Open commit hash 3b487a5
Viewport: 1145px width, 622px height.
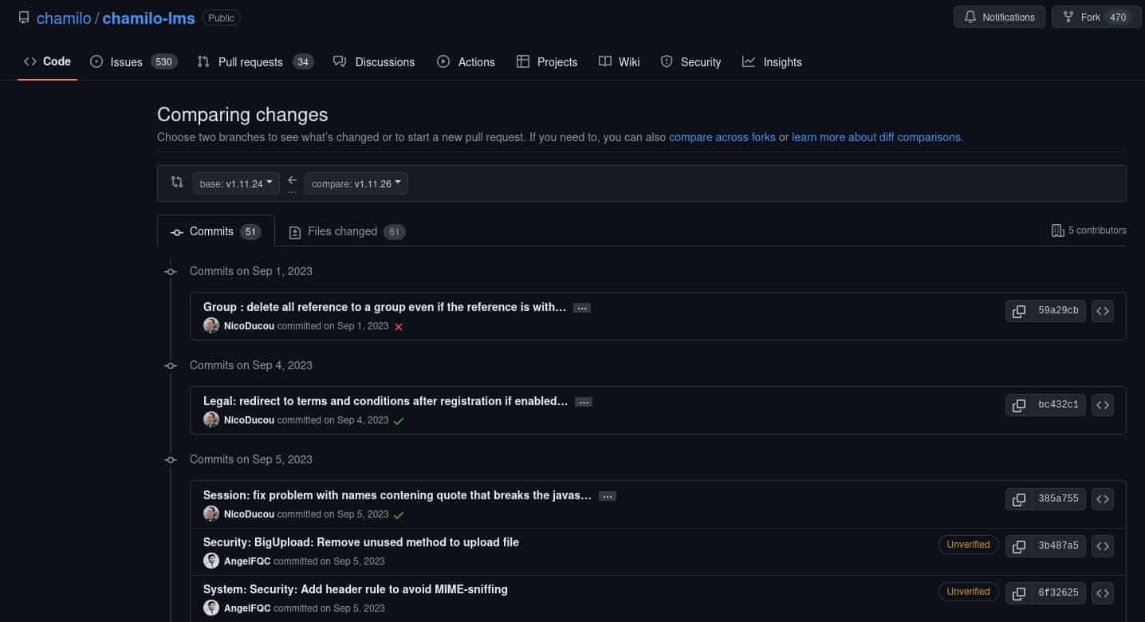[1058, 546]
